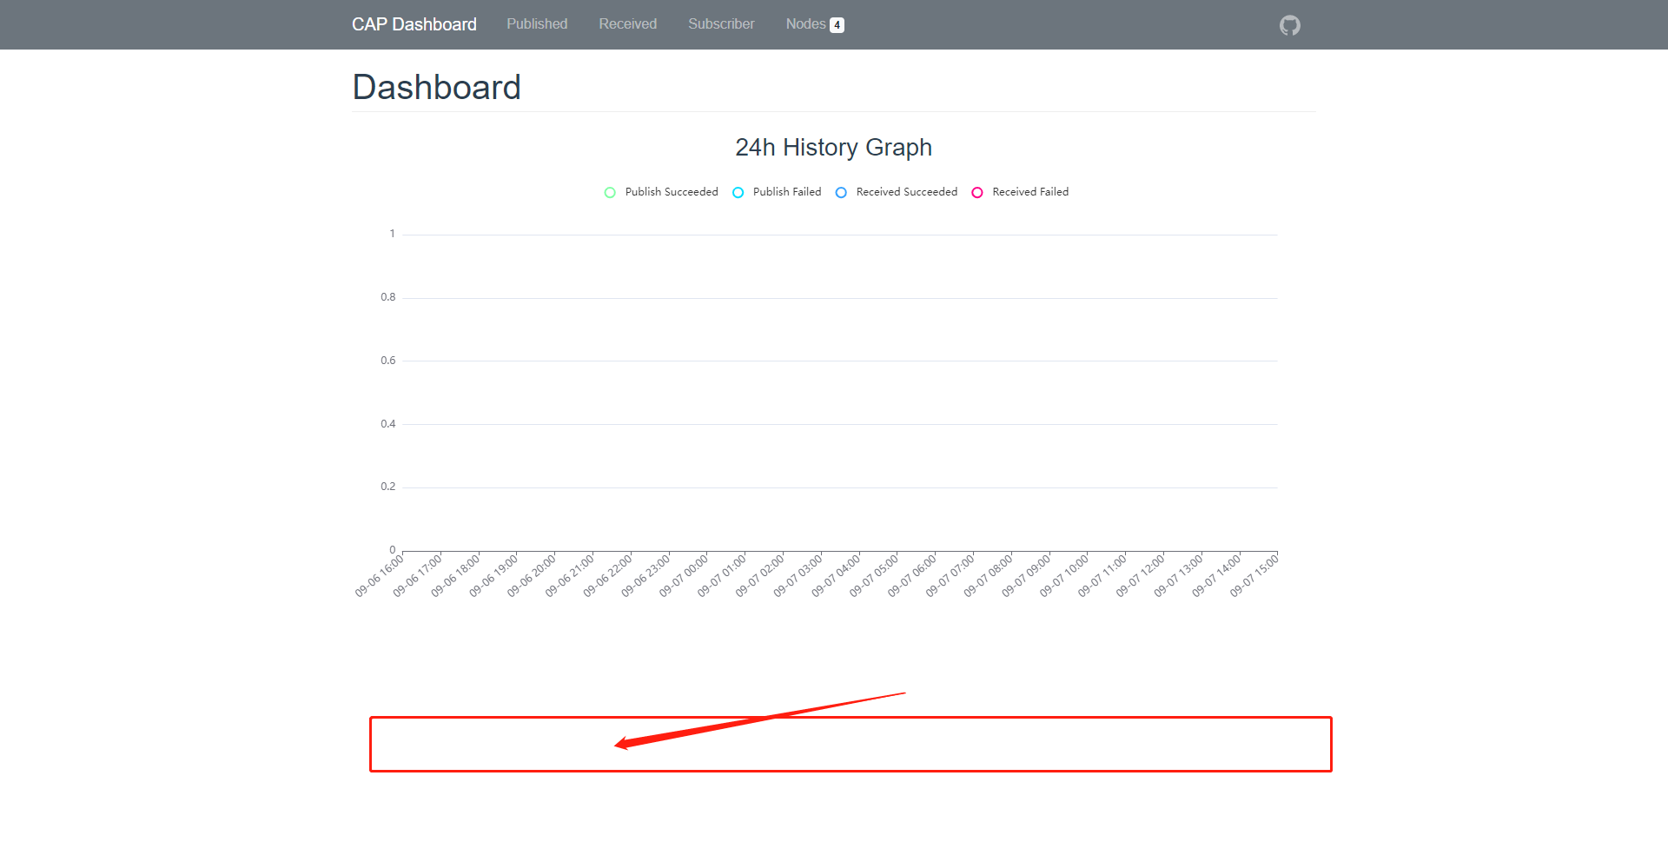This screenshot has height=842, width=1668.
Task: Open the Published tab
Action: point(536,24)
